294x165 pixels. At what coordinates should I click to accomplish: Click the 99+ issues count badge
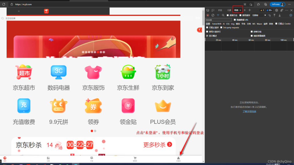(x=269, y=10)
